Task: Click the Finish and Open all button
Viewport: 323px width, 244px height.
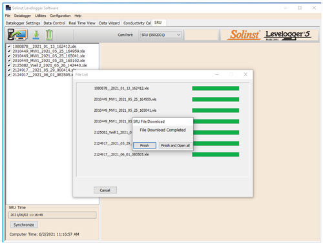Action: click(175, 146)
